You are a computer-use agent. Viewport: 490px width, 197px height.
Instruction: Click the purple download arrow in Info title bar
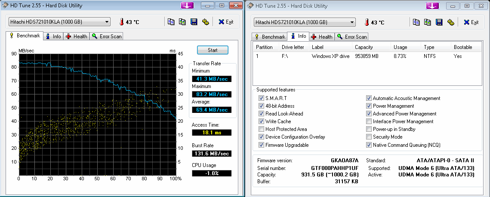tap(432, 5)
